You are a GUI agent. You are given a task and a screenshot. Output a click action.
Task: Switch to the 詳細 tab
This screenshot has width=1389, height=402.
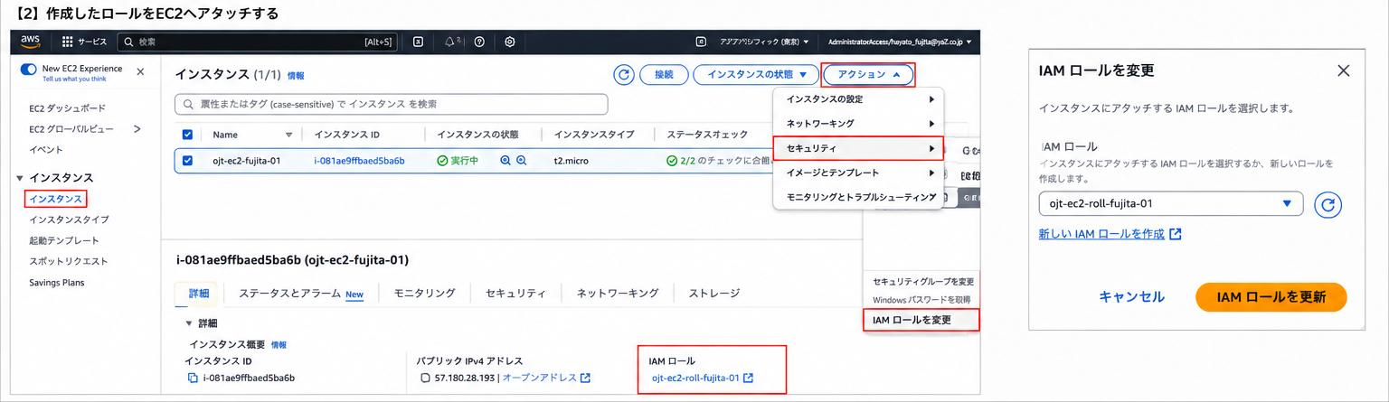click(199, 293)
